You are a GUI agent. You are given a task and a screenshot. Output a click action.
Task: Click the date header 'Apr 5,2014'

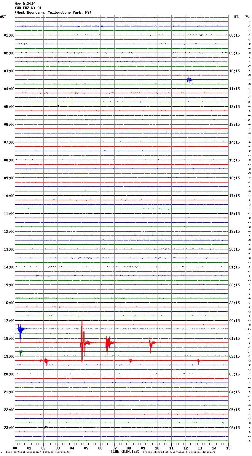pyautogui.click(x=25, y=4)
